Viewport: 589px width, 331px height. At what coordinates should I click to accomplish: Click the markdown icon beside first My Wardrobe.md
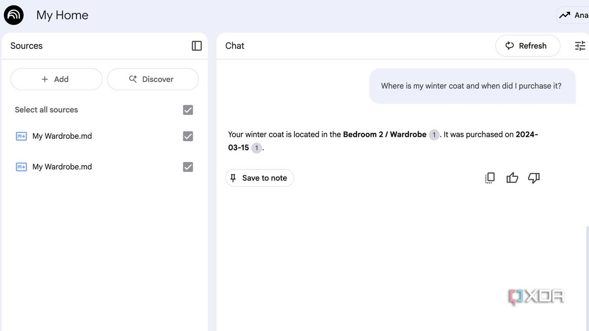(x=21, y=136)
